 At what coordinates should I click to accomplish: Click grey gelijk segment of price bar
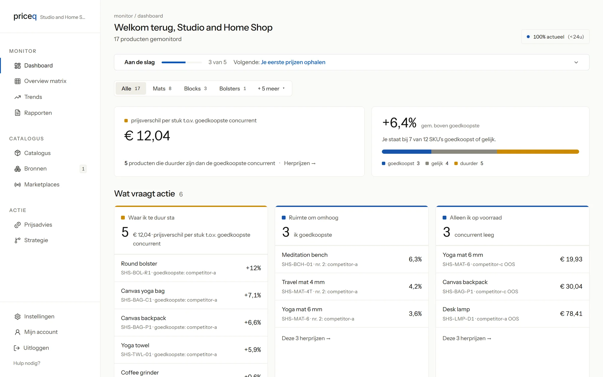pos(464,152)
